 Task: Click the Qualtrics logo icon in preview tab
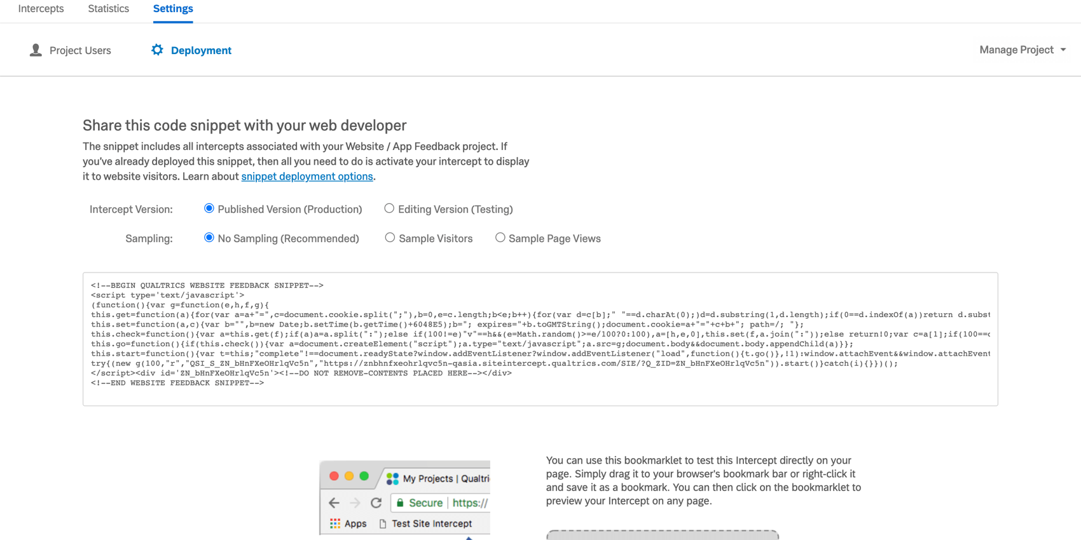(392, 478)
